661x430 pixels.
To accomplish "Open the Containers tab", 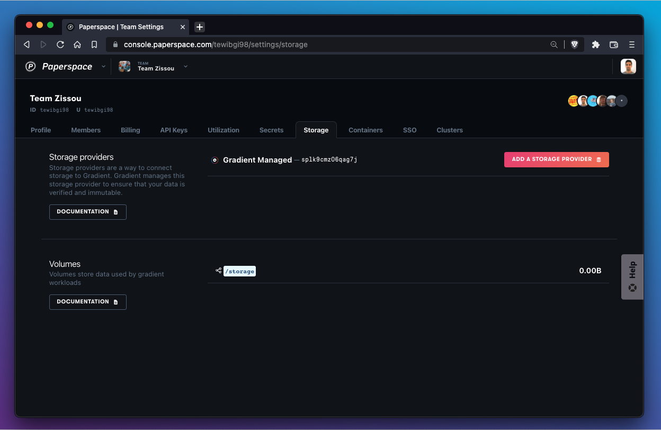I will [x=365, y=130].
